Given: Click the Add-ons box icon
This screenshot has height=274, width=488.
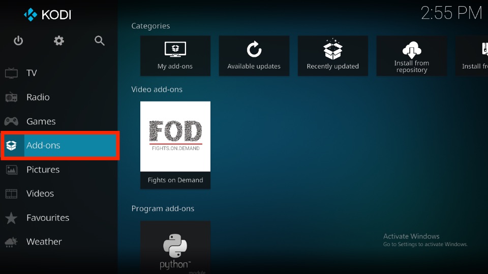Looking at the screenshot, I should [x=11, y=146].
